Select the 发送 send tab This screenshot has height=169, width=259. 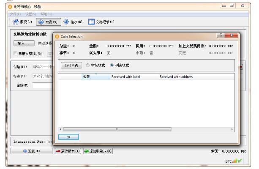pyautogui.click(x=49, y=22)
